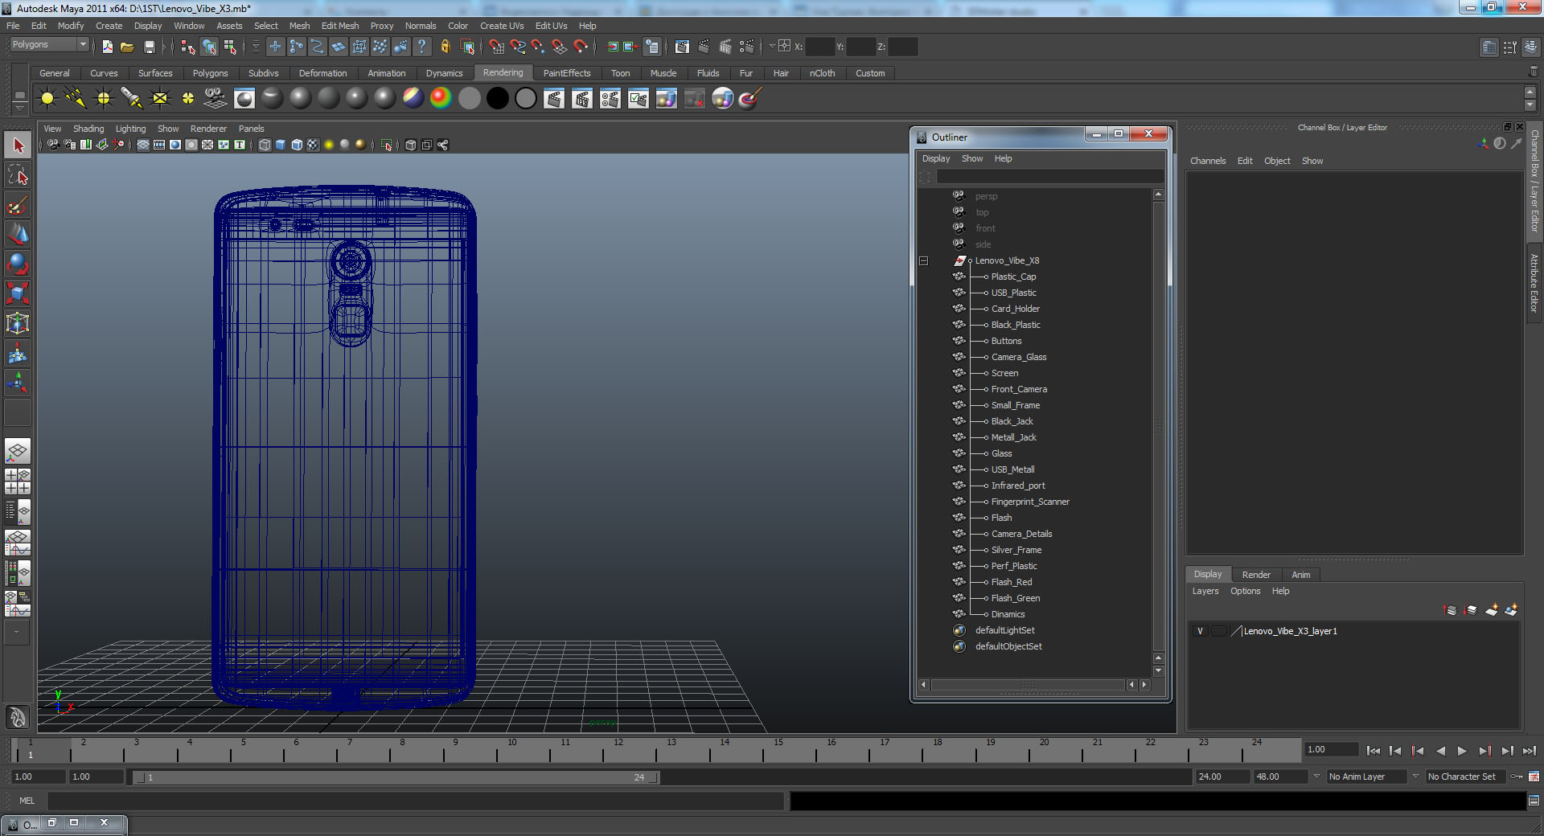
Task: Click the 3D Paint tool shelf icon
Action: [x=749, y=98]
